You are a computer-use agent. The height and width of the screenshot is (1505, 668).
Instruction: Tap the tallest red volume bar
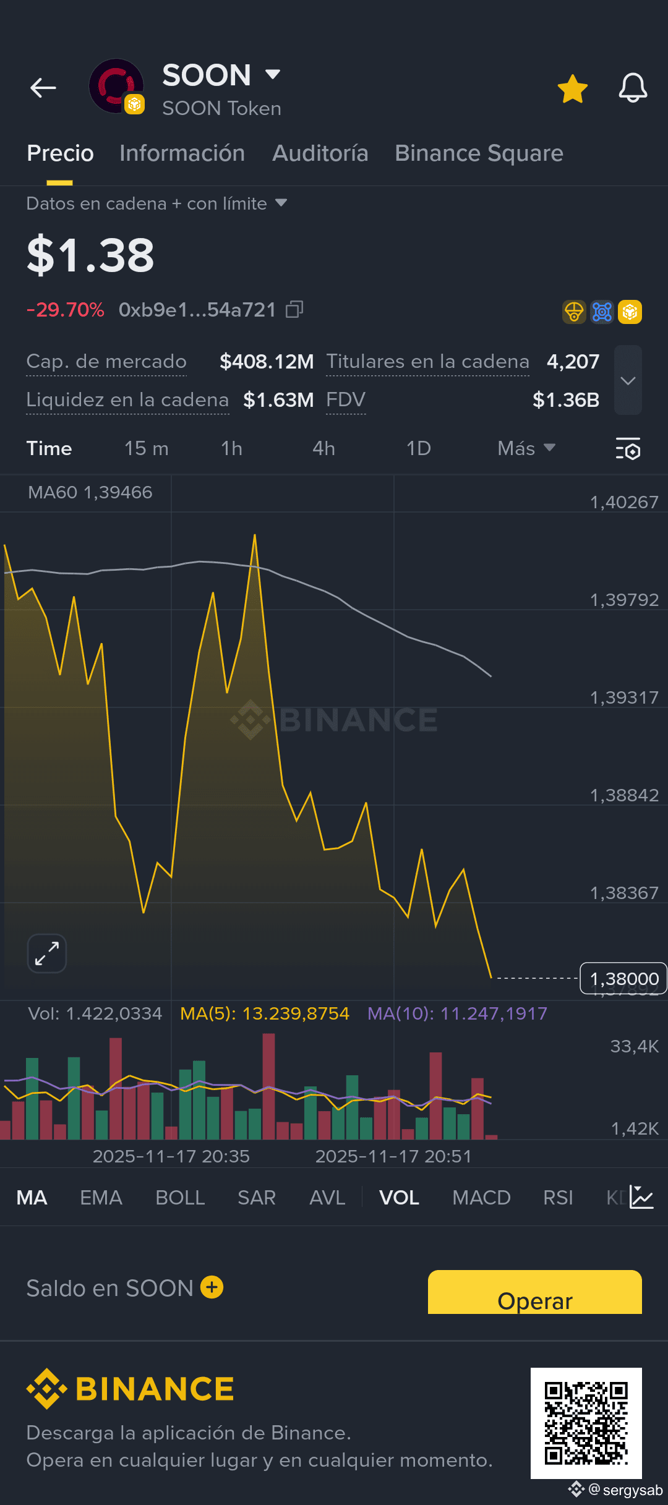point(268,1086)
